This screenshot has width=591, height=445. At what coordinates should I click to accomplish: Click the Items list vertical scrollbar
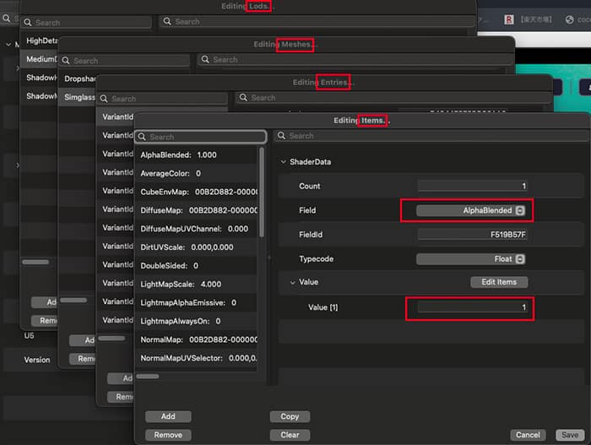point(262,194)
